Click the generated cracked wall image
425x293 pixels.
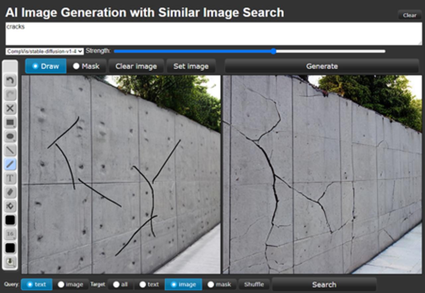(322, 175)
